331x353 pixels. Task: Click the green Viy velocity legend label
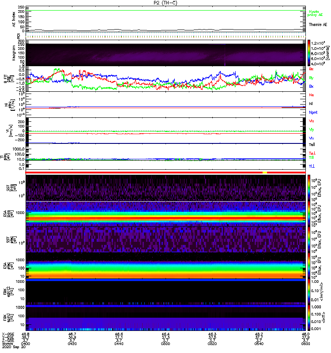312,130
